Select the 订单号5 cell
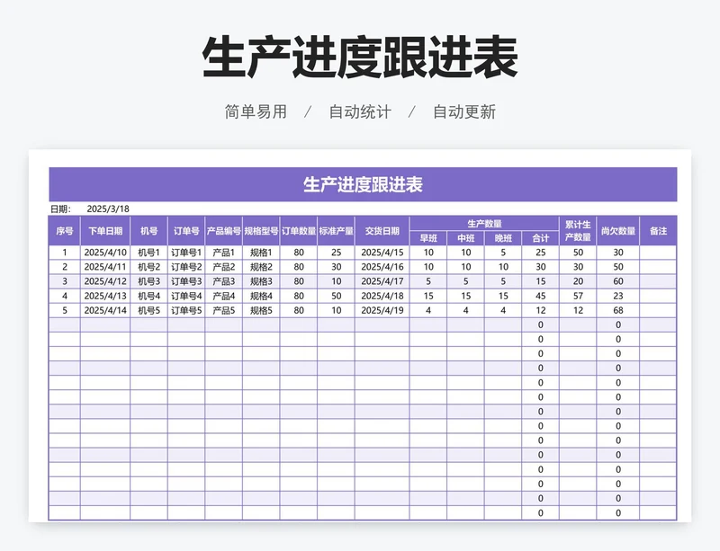This screenshot has width=720, height=551. click(x=186, y=311)
